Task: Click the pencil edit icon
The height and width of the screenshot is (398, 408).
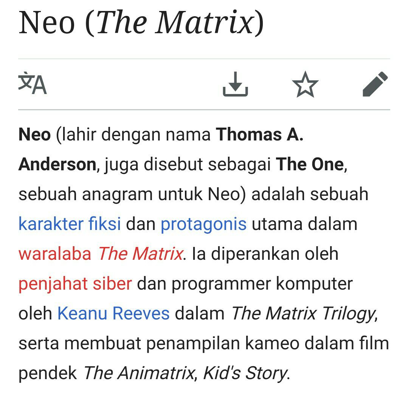Action: pos(375,84)
